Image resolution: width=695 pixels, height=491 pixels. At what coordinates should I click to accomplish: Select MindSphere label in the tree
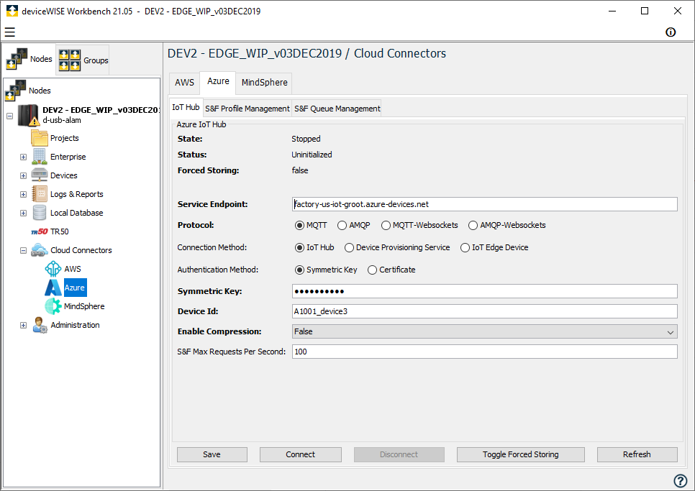(x=84, y=306)
